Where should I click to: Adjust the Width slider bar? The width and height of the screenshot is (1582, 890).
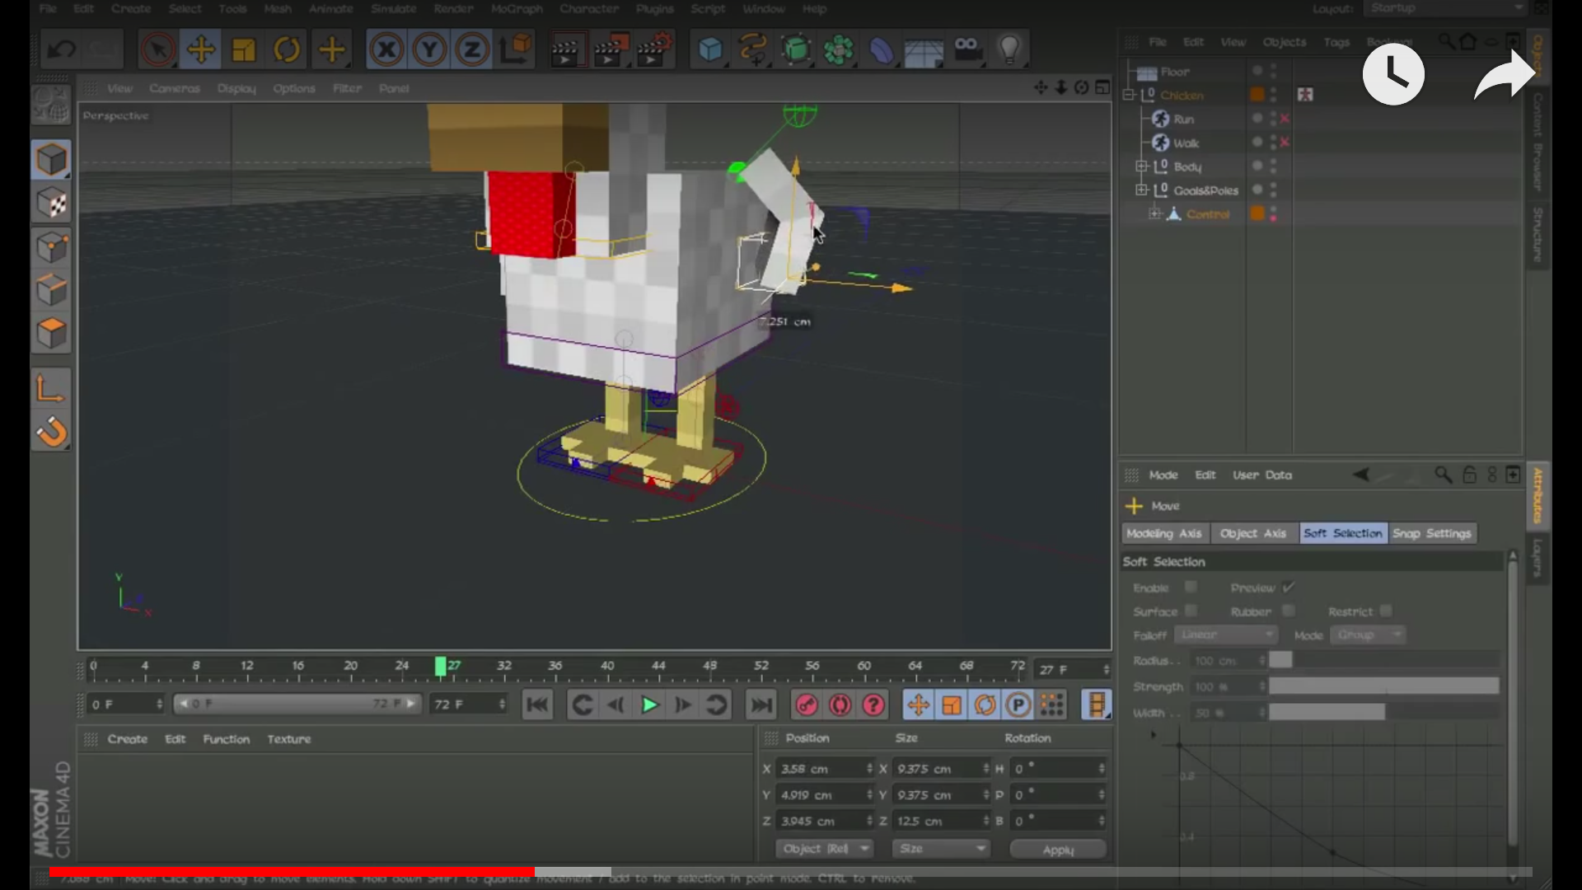click(1383, 712)
